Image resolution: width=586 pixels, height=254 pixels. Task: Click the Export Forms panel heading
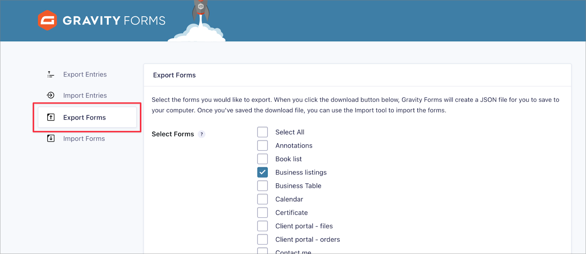coord(174,75)
